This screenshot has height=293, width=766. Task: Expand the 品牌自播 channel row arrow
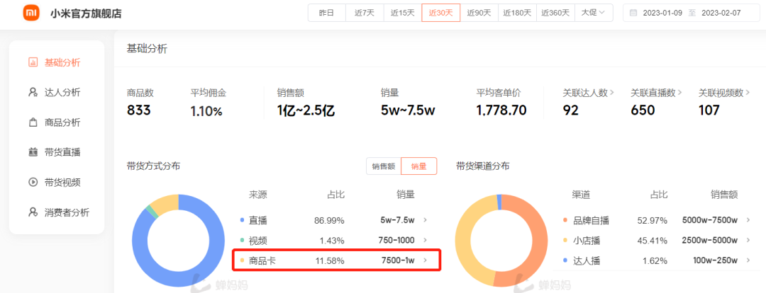(748, 220)
